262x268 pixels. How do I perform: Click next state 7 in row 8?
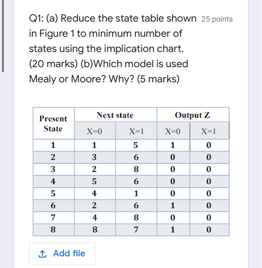pos(136,230)
